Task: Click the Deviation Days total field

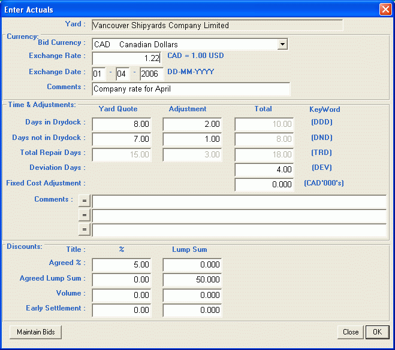Action: pos(264,170)
